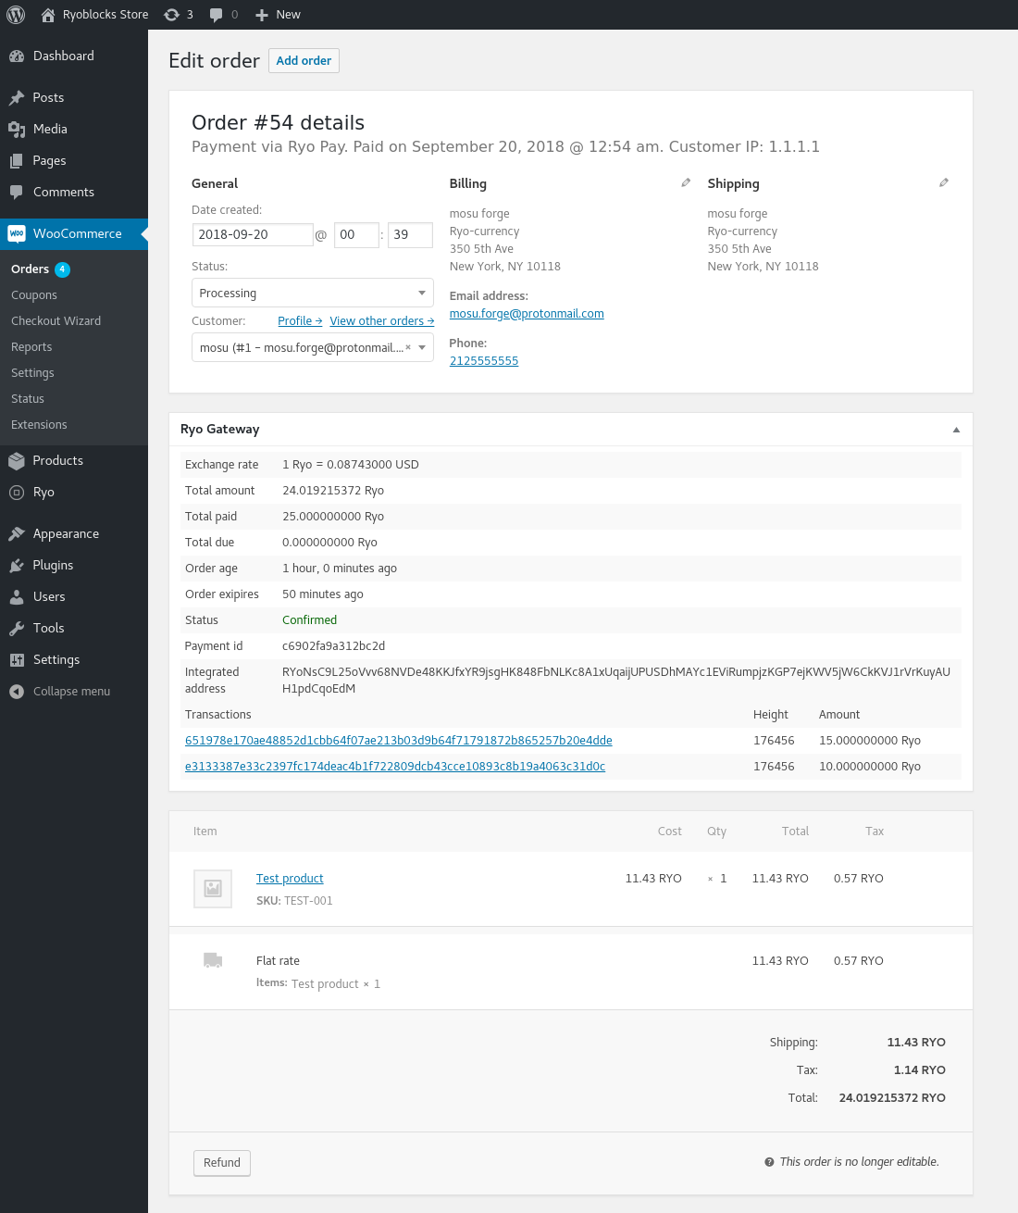Screen dimensions: 1018x1213
Task: Click the WooCommerce logo icon
Action: pos(17,233)
